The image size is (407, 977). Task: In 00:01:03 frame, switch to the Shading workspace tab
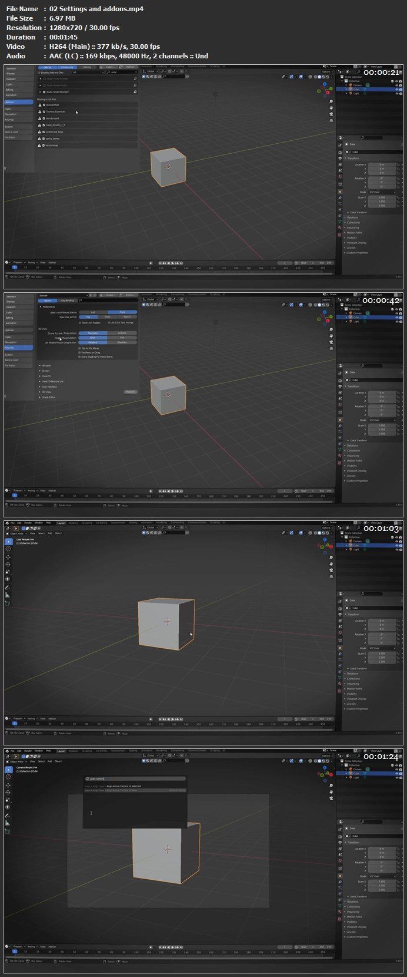(x=133, y=523)
